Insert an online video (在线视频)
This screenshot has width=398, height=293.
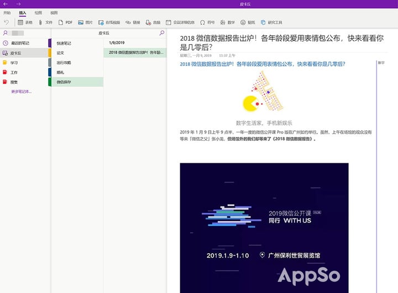click(109, 22)
